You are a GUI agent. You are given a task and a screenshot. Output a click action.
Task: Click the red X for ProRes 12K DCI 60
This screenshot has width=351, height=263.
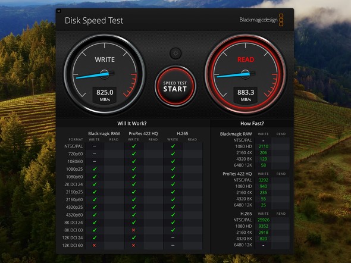pyautogui.click(x=133, y=245)
